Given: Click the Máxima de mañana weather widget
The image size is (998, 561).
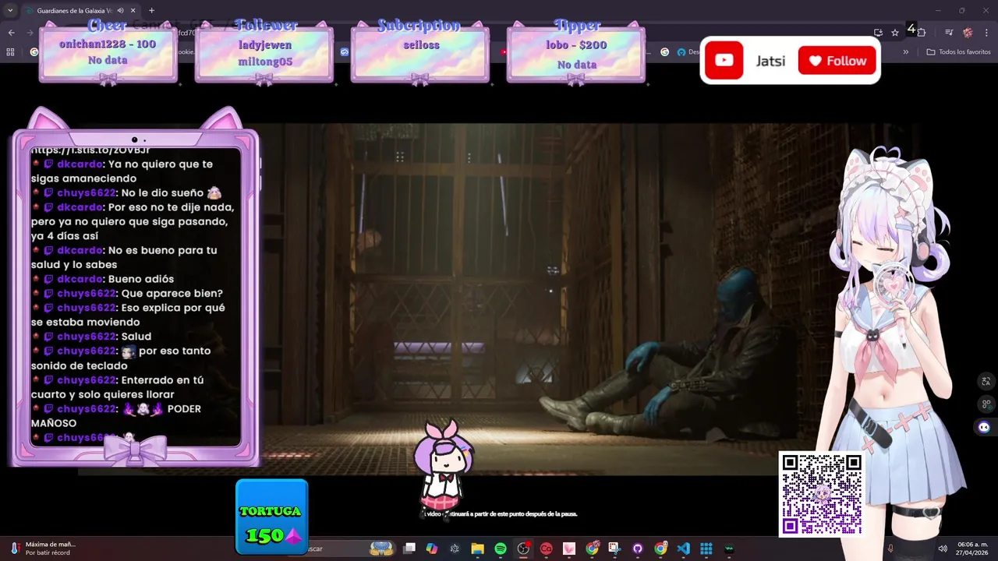Looking at the screenshot, I should pyautogui.click(x=43, y=549).
